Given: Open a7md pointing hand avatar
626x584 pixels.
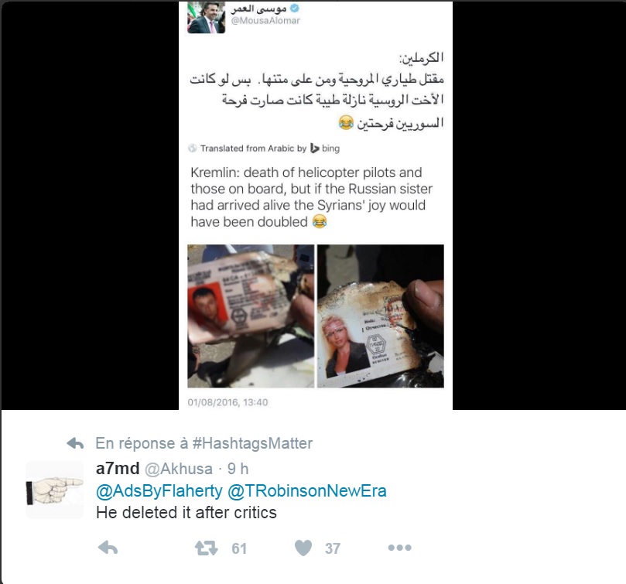Looking at the screenshot, I should coord(54,490).
